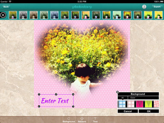Choose the blue gingham background swatch

[122, 104]
